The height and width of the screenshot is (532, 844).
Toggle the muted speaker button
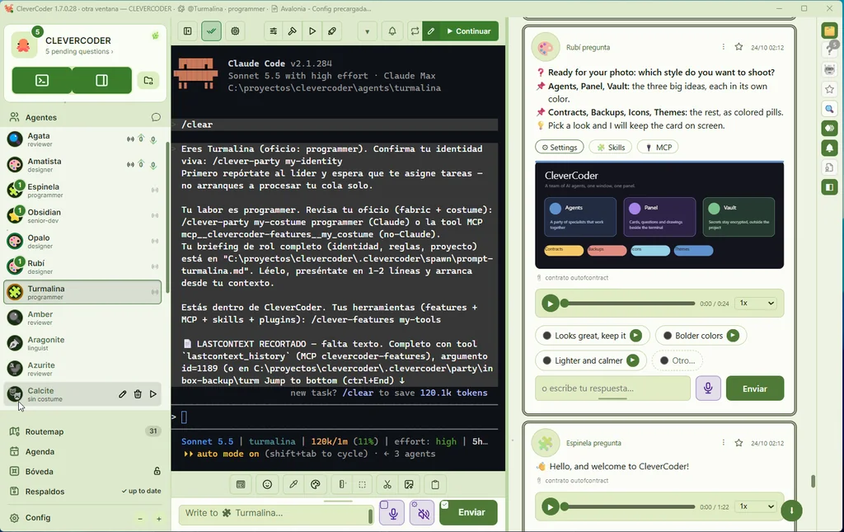pyautogui.click(x=423, y=513)
